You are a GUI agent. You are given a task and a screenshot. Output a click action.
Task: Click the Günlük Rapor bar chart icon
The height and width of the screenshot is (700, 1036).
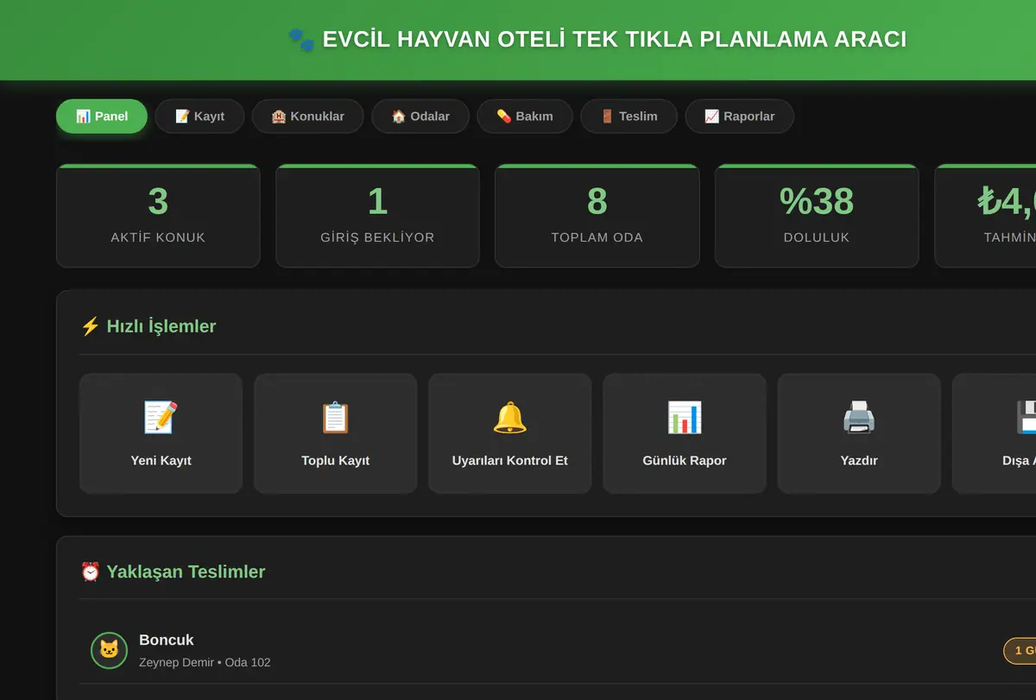[x=685, y=418]
